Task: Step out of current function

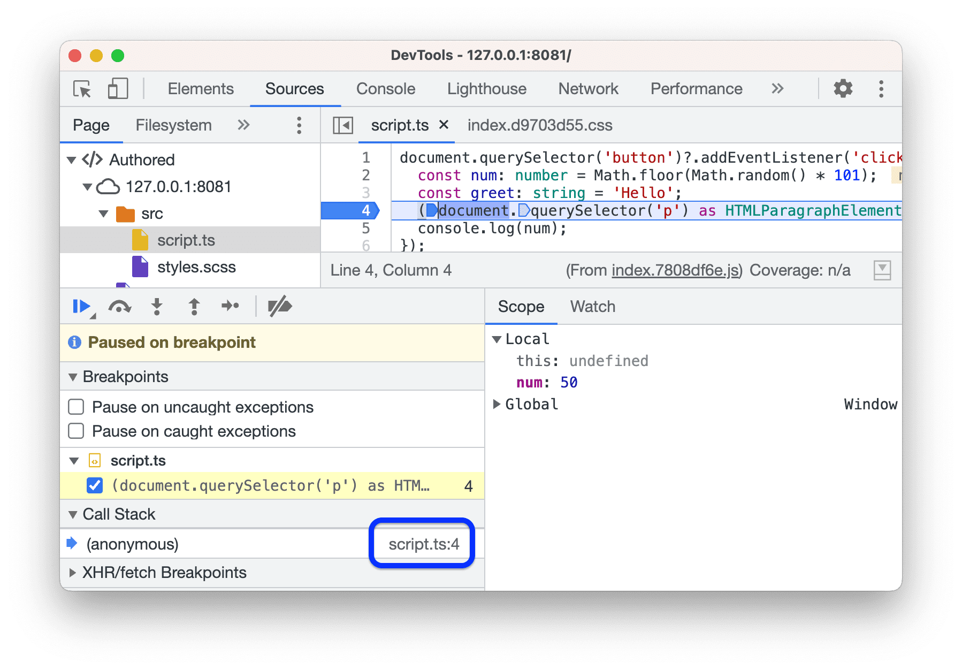Action: pos(194,306)
